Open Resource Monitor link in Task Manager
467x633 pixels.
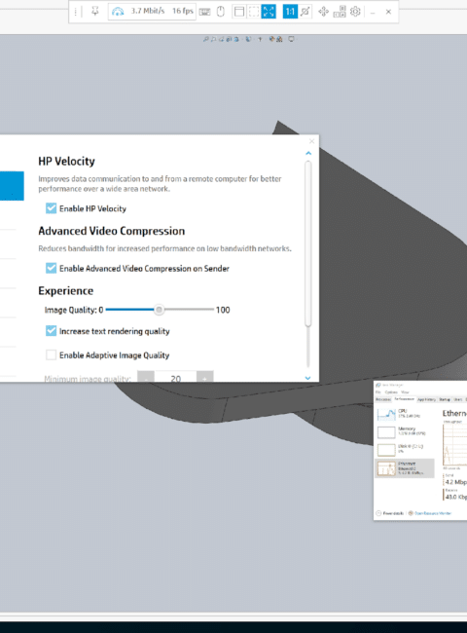click(430, 513)
